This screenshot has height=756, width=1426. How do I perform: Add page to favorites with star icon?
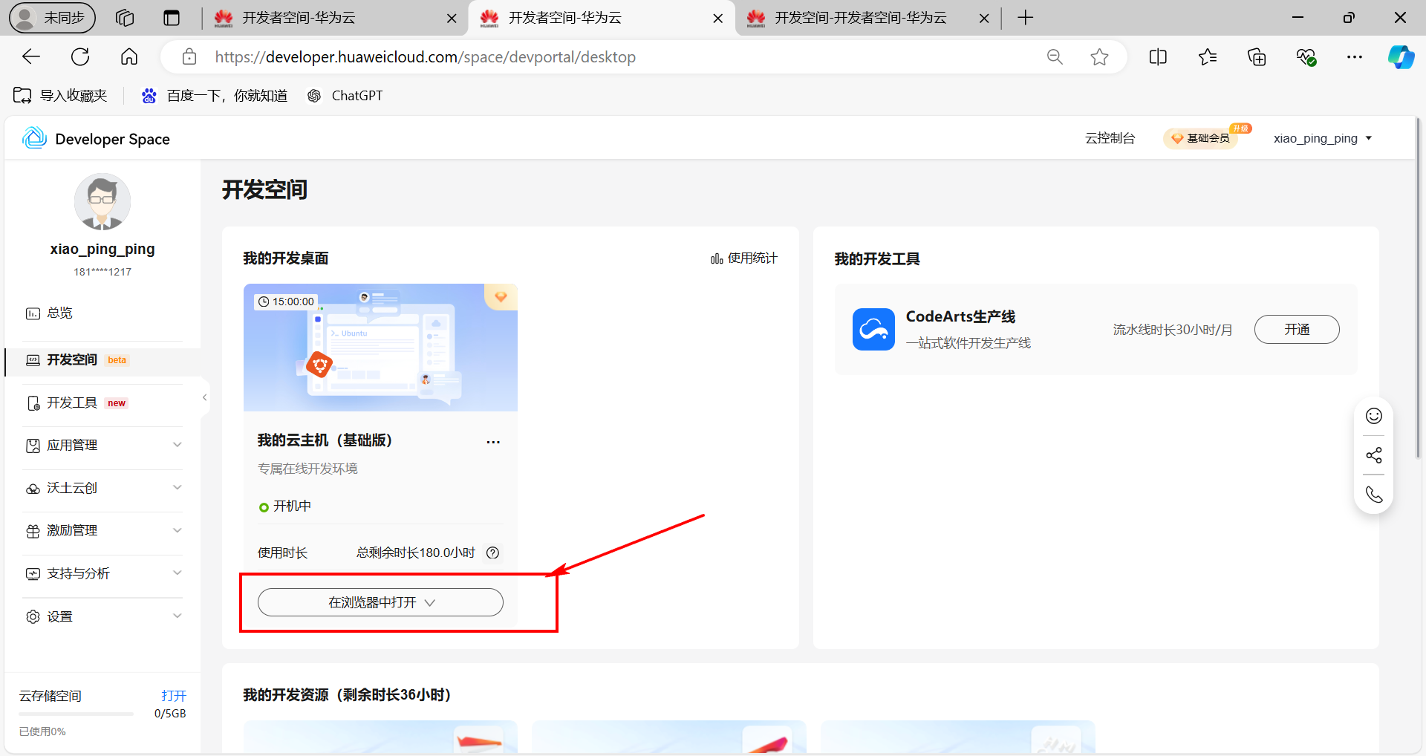pyautogui.click(x=1099, y=57)
